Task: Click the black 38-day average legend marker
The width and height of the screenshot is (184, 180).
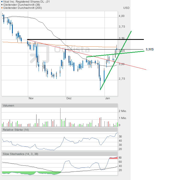Action: pyautogui.click(x=2, y=5)
